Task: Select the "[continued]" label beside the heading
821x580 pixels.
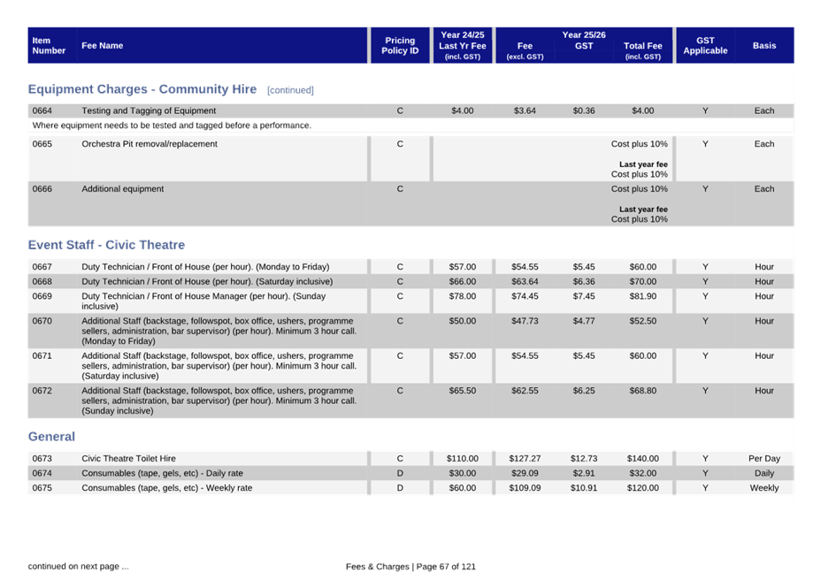Action: 290,90
